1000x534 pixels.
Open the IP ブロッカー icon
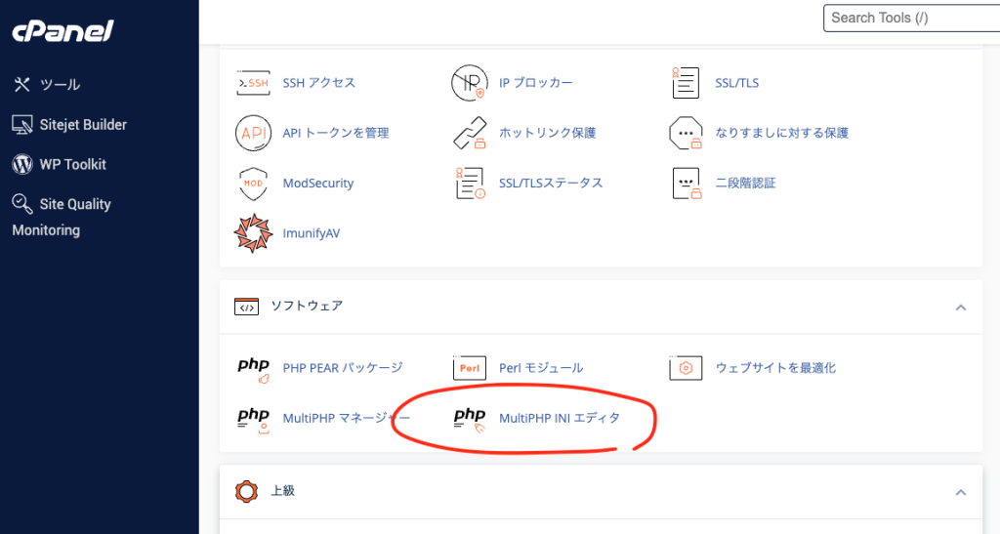[470, 83]
